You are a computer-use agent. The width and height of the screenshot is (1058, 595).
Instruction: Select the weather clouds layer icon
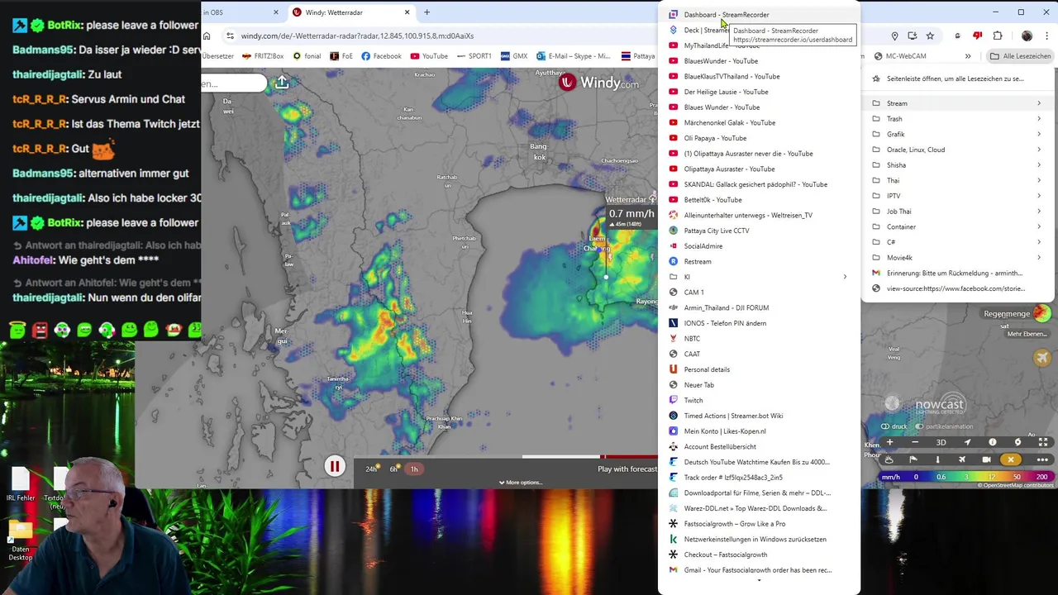tap(889, 459)
